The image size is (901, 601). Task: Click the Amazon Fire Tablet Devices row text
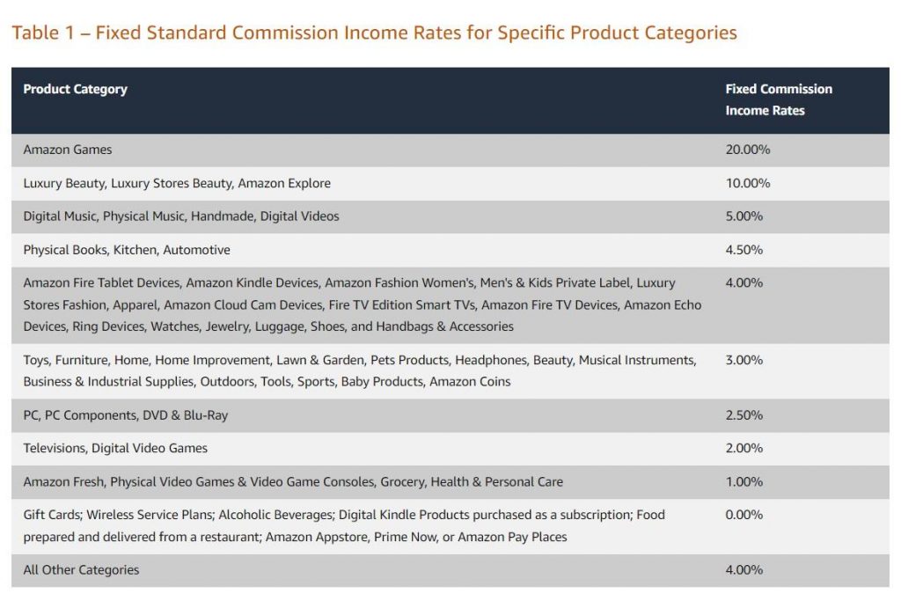click(362, 304)
